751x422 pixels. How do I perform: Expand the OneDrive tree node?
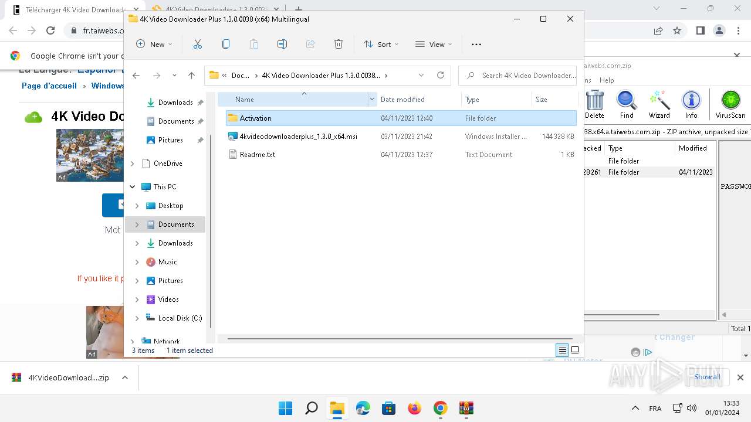click(133, 164)
